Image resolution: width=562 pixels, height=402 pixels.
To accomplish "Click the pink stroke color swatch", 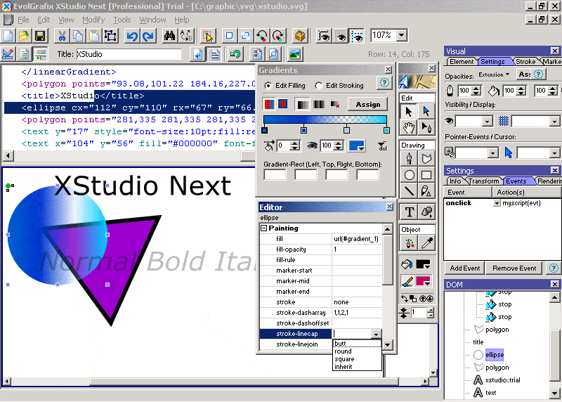I will [423, 282].
